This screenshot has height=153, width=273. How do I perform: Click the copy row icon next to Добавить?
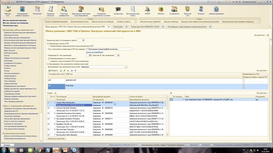point(61,71)
